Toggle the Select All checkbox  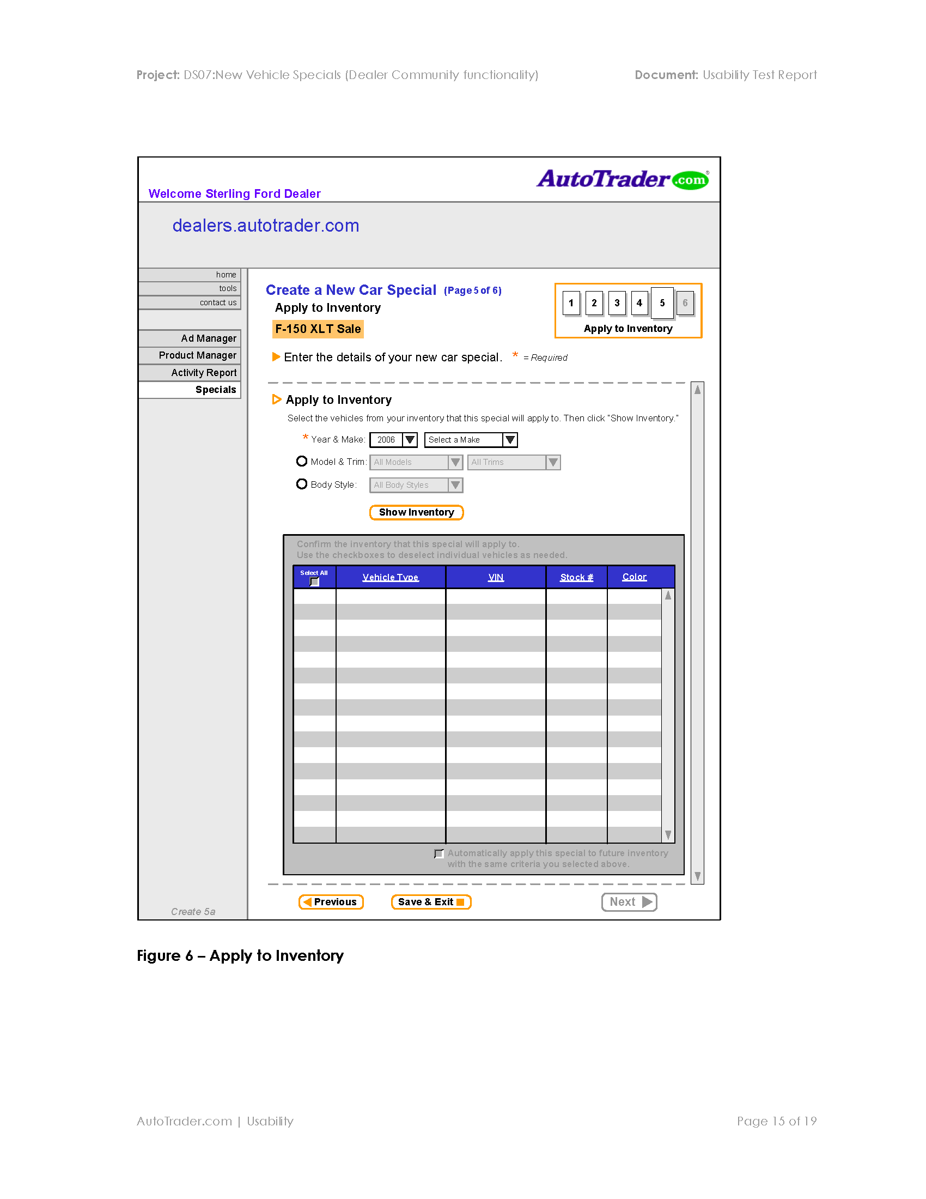point(314,582)
